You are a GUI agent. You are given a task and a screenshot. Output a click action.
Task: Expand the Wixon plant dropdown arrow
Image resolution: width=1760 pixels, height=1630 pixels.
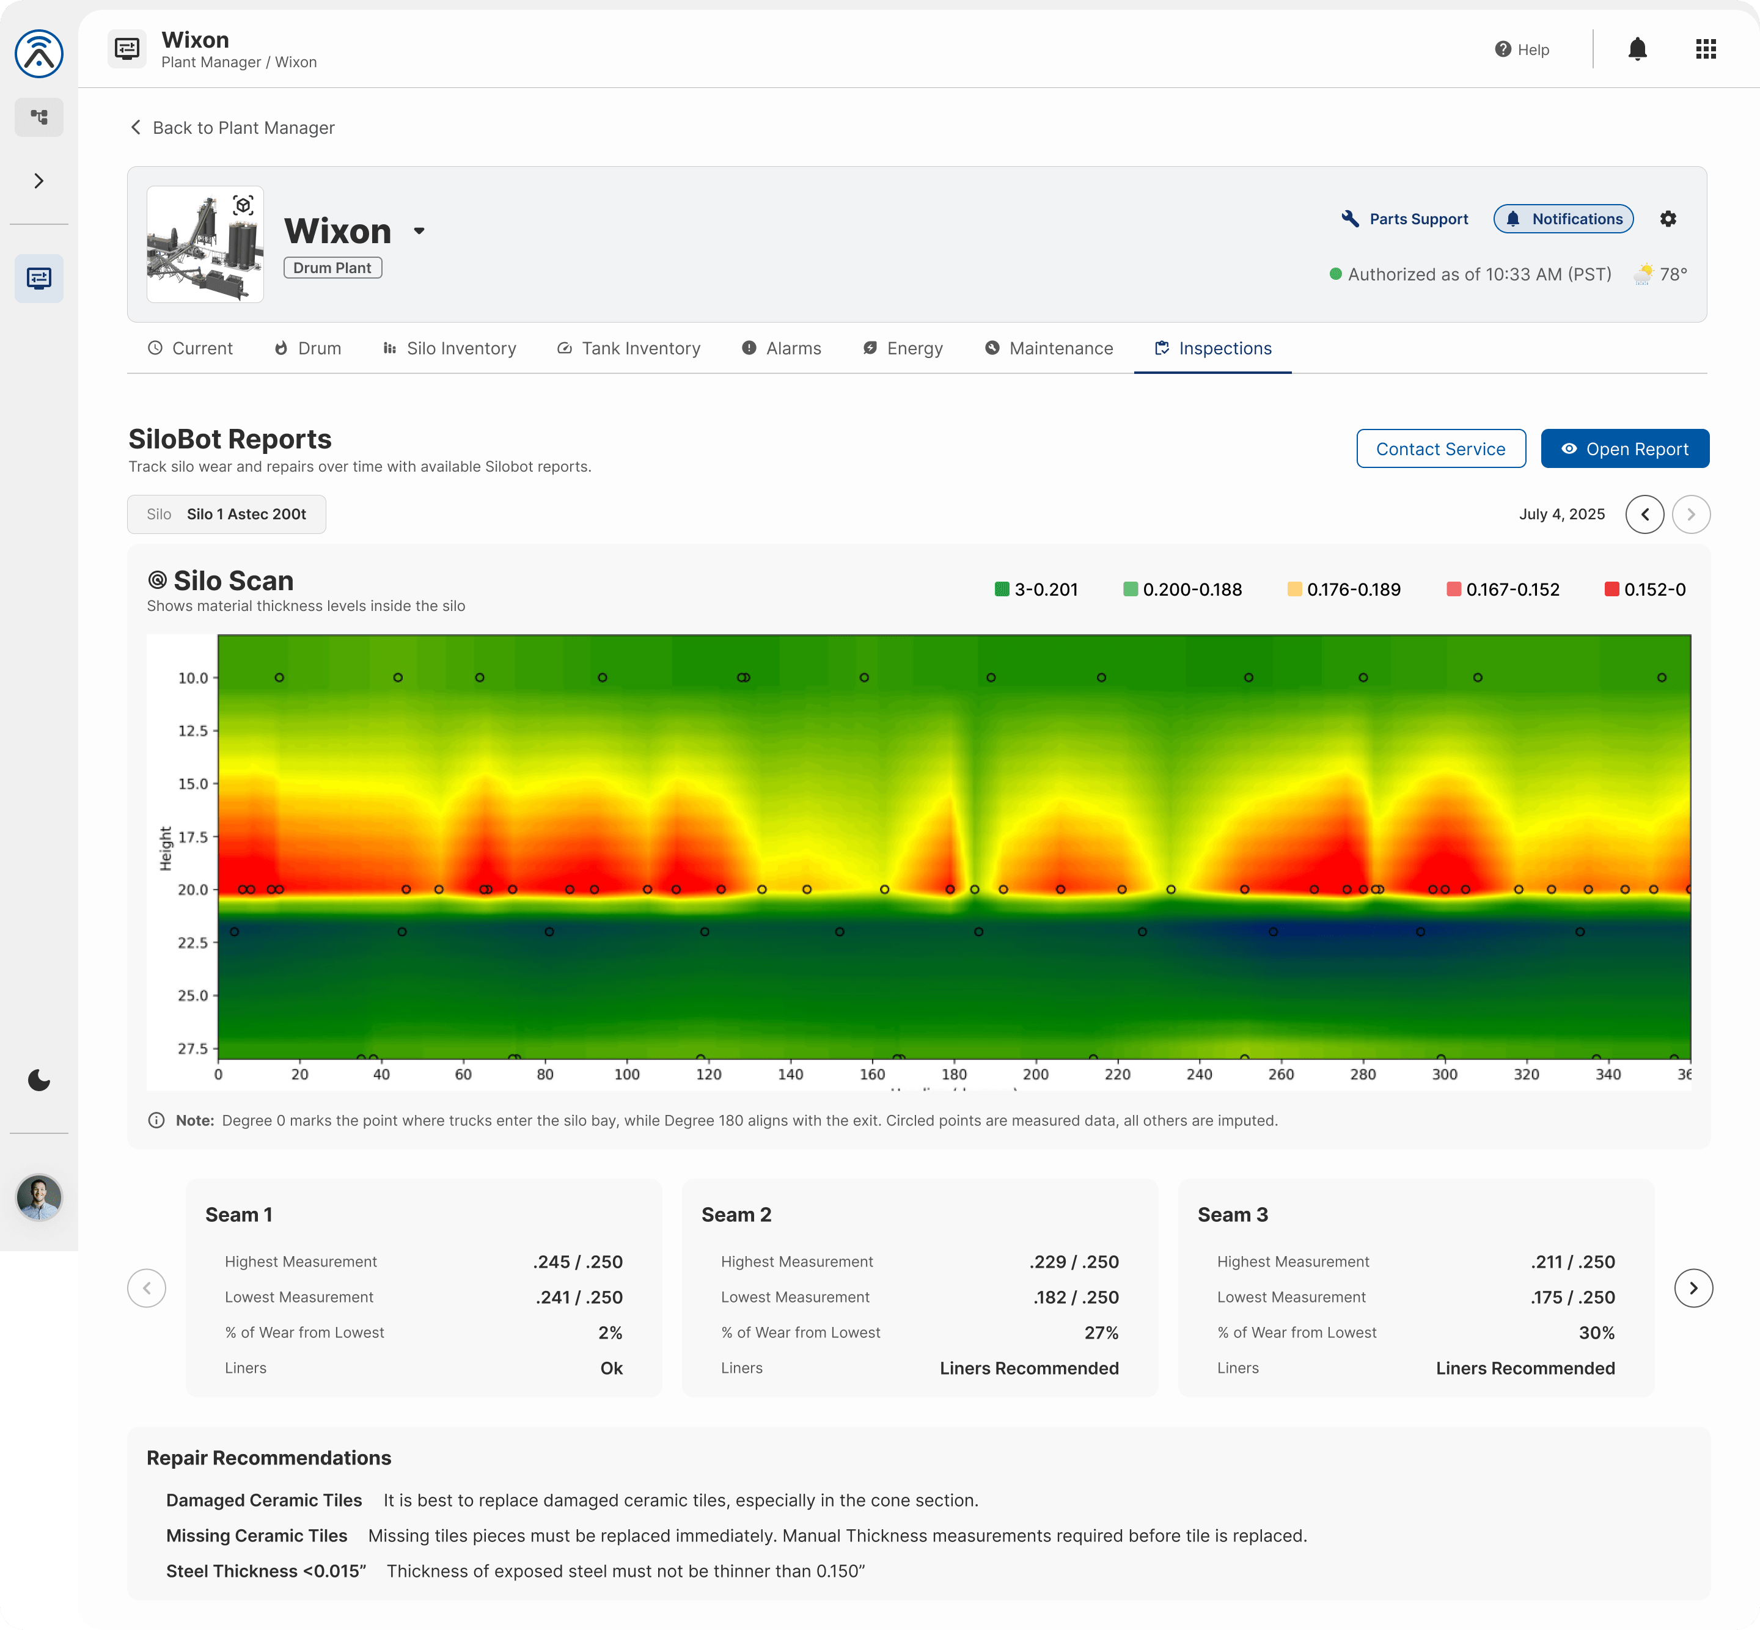tap(419, 231)
